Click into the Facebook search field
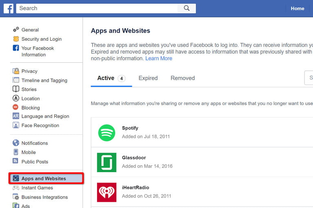 pos(97,8)
